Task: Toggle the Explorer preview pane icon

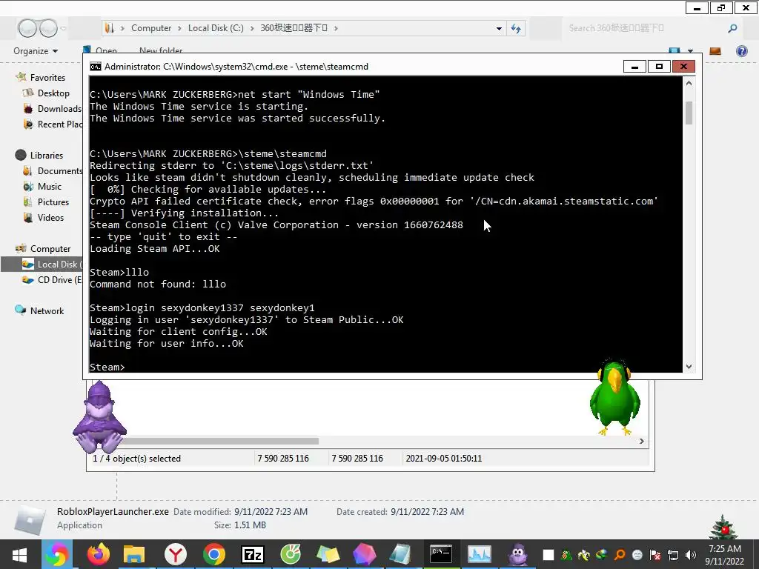Action: pos(715,51)
